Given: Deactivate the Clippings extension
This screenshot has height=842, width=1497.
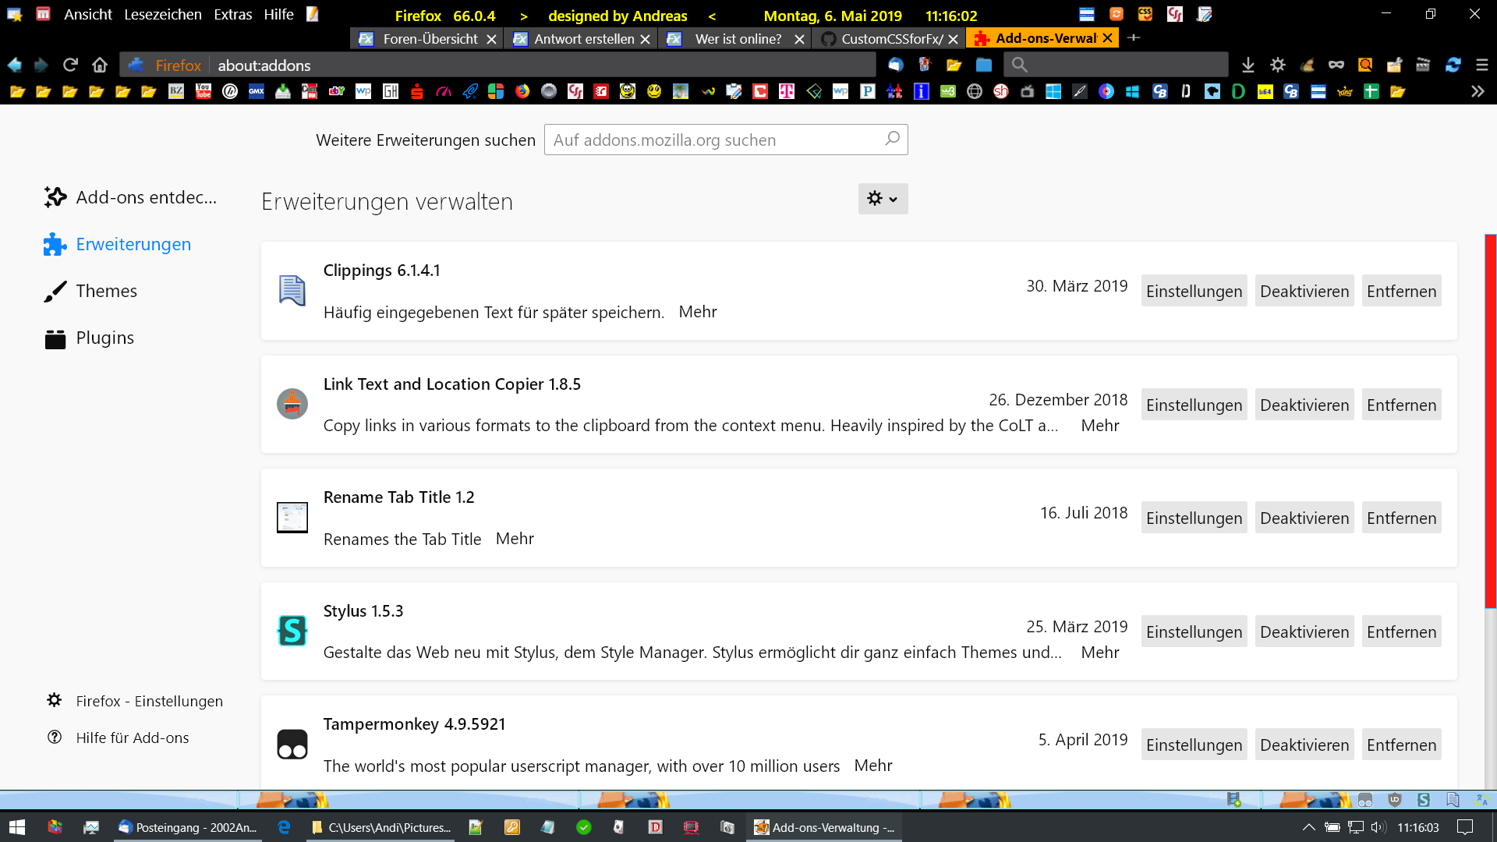Looking at the screenshot, I should click(1304, 291).
